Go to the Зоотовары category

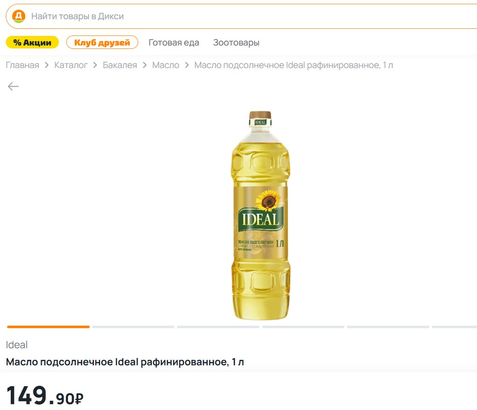pyautogui.click(x=236, y=42)
